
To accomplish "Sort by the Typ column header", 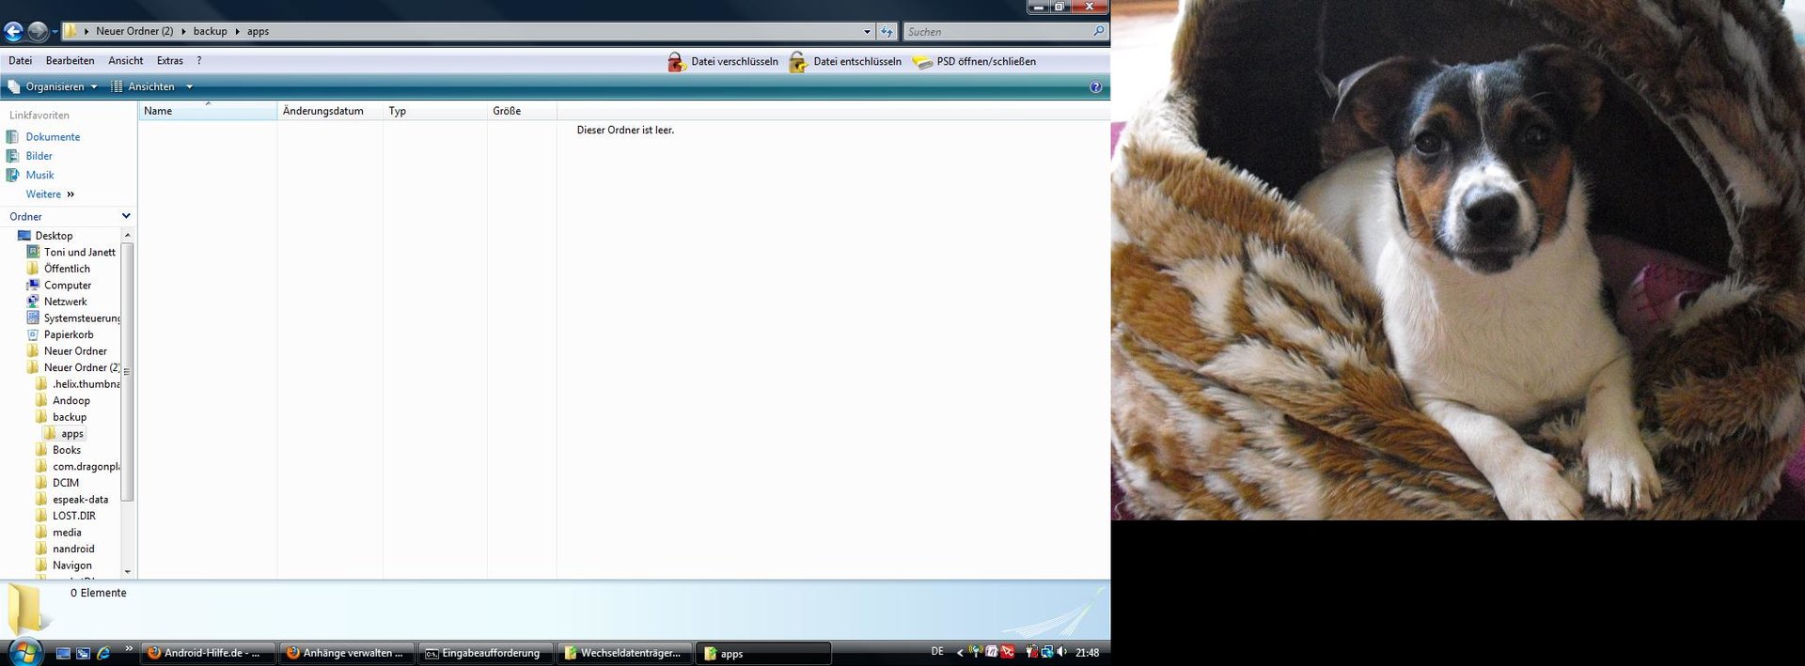I will (434, 111).
